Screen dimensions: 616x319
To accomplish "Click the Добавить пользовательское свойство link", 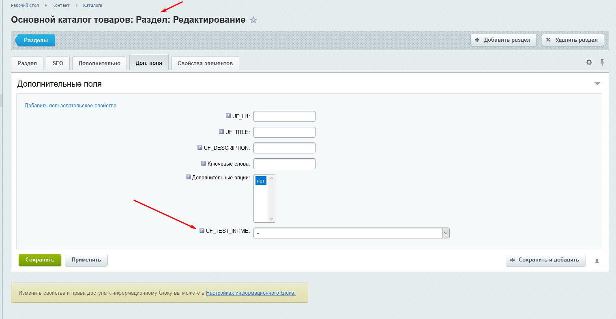I will click(x=71, y=106).
